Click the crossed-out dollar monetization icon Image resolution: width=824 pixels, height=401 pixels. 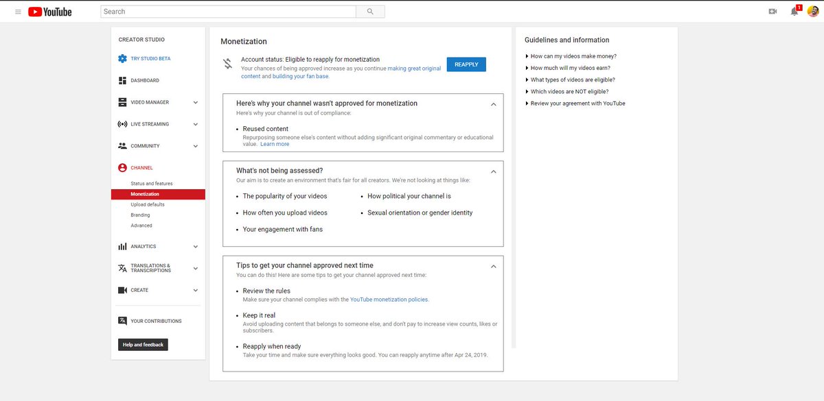pos(227,64)
